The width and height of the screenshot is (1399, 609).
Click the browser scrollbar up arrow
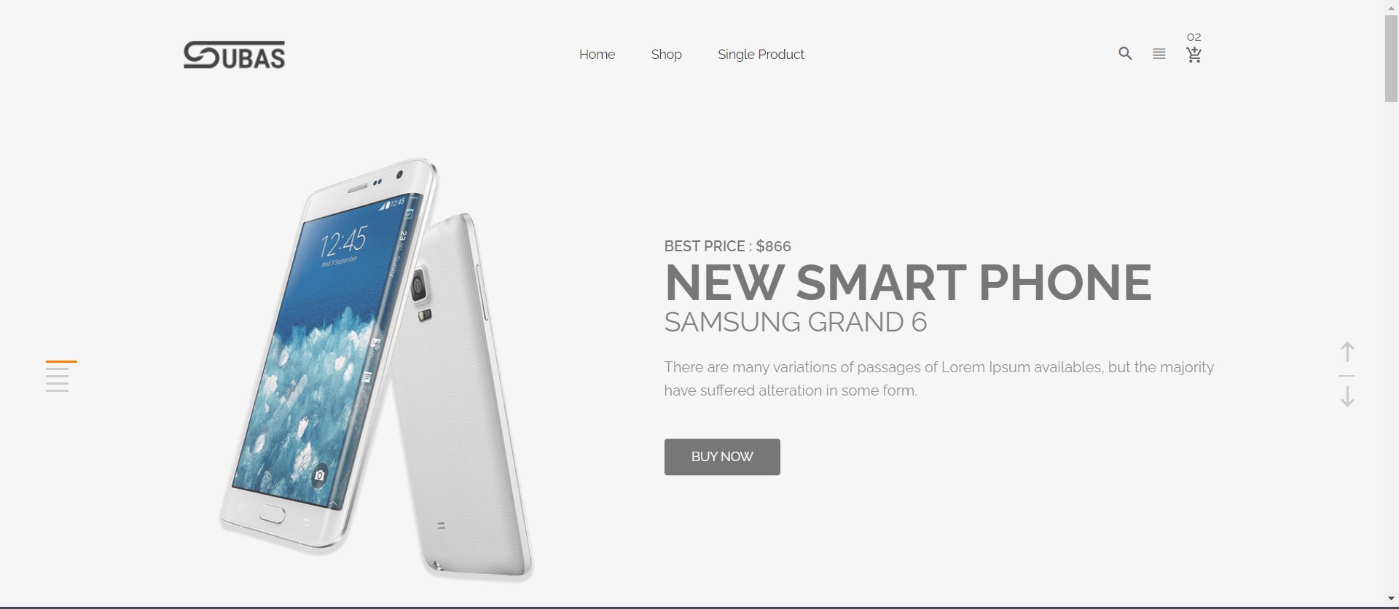tap(1391, 7)
